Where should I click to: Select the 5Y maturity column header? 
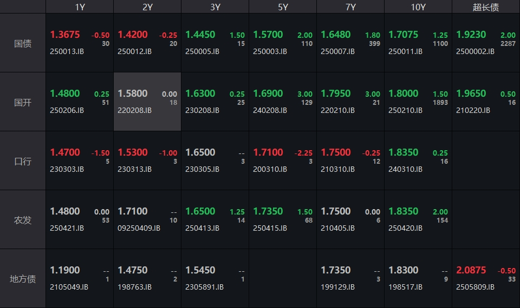click(x=283, y=7)
